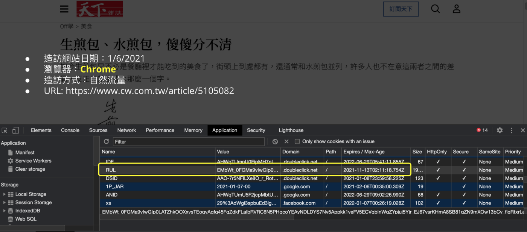Open the website search magnifier icon
Screen dimensions: 527x232
(435, 9)
